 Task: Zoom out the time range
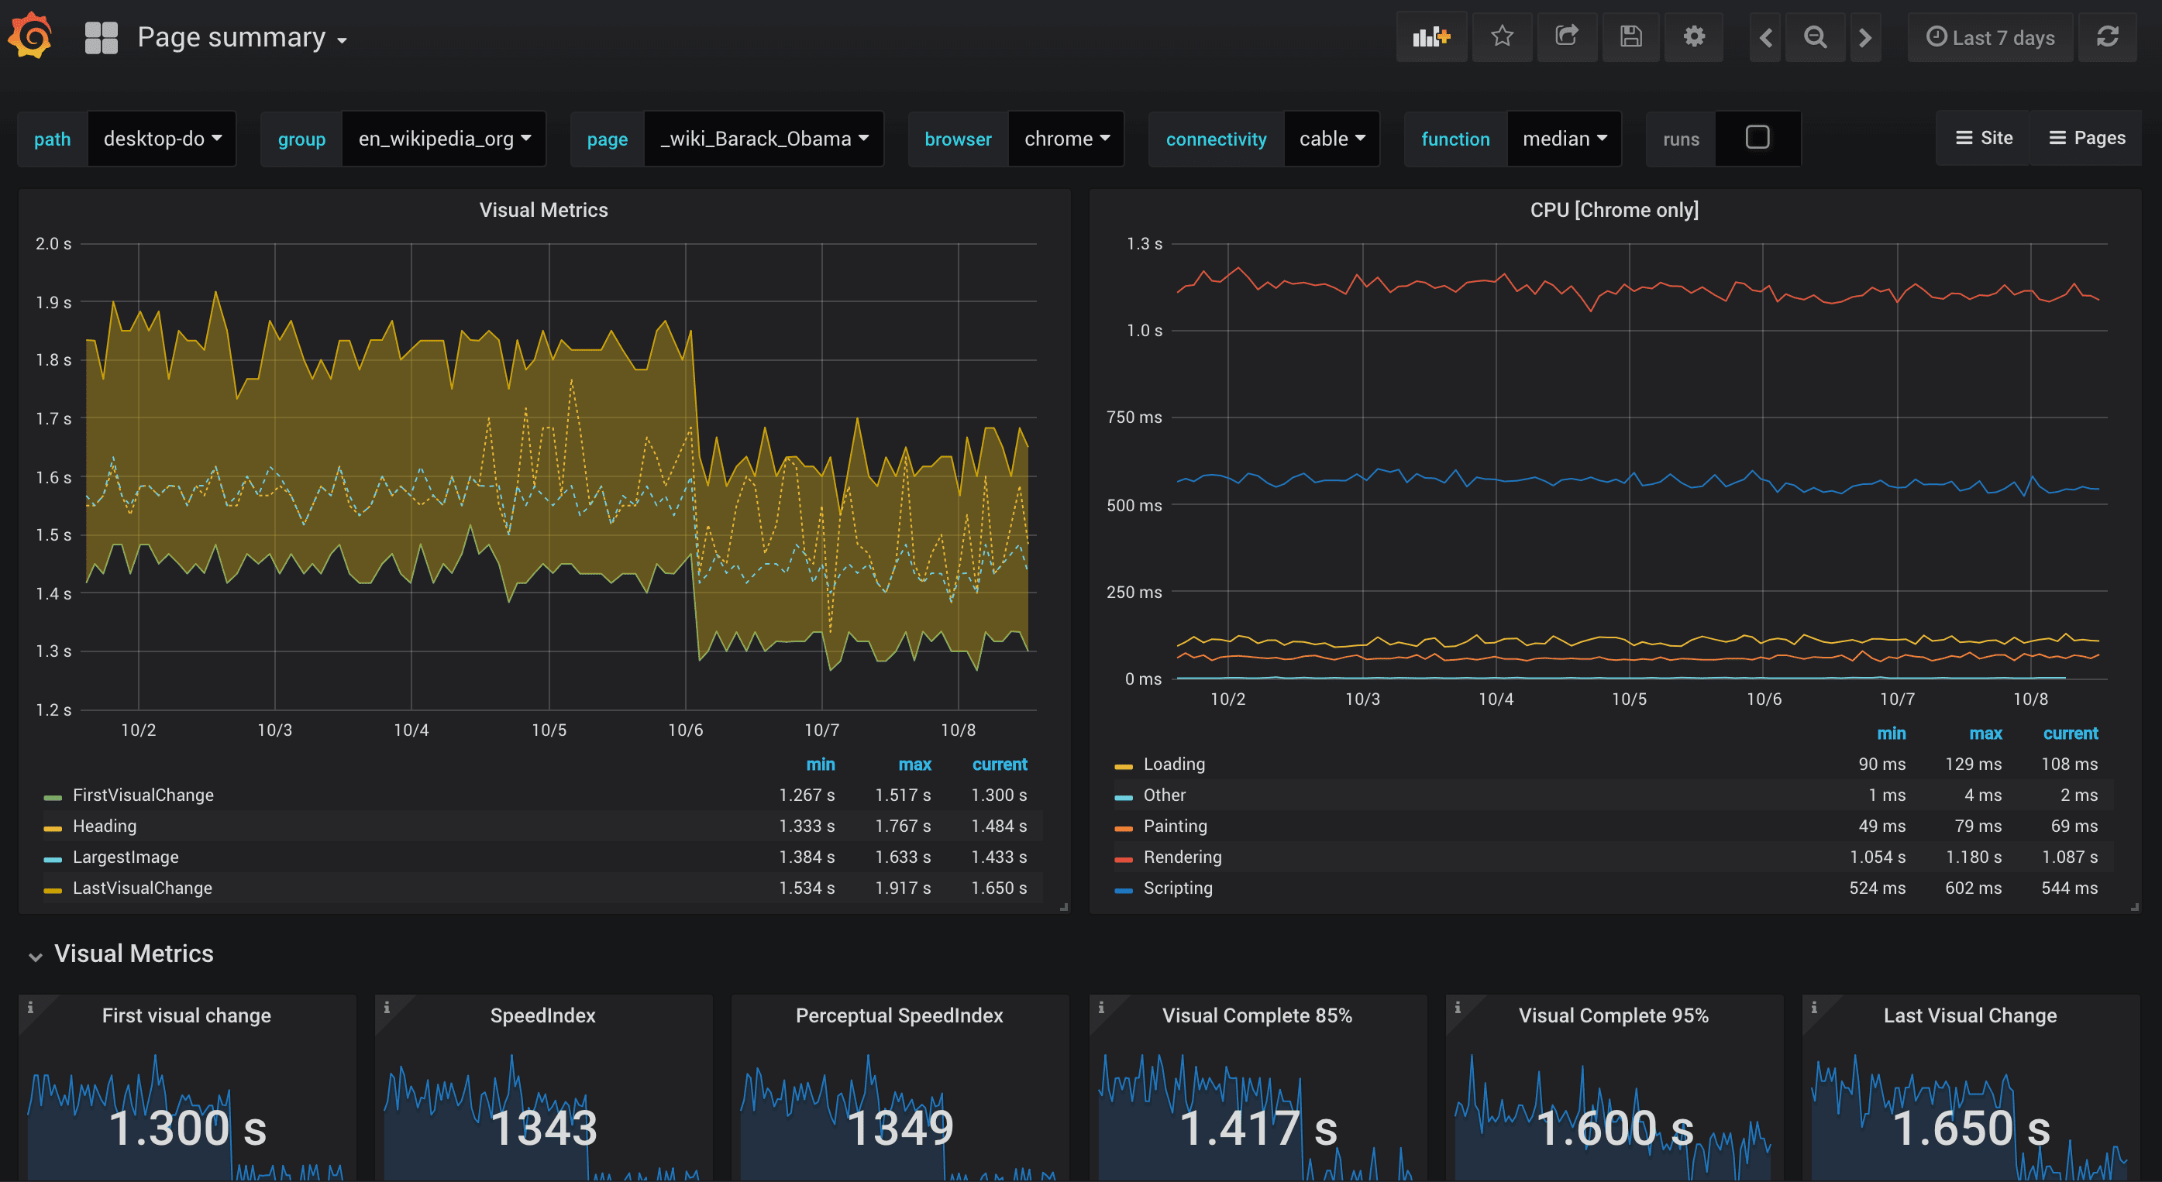[1815, 38]
